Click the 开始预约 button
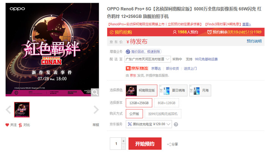This screenshot has width=265, height=154. click(145, 144)
